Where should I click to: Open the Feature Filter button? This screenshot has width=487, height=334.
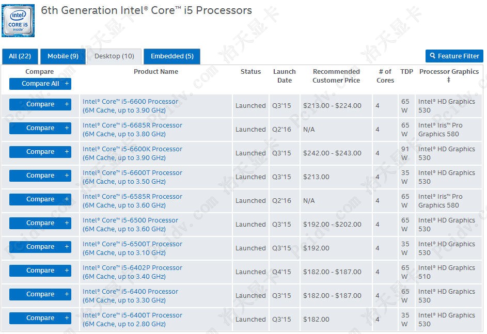click(x=454, y=56)
